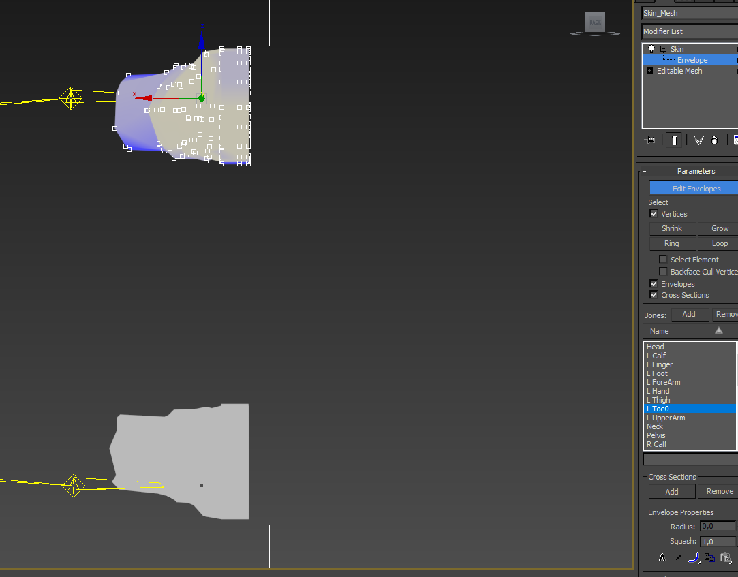Click the Absolute envelope 'A' icon
This screenshot has height=577, width=738.
pos(662,557)
